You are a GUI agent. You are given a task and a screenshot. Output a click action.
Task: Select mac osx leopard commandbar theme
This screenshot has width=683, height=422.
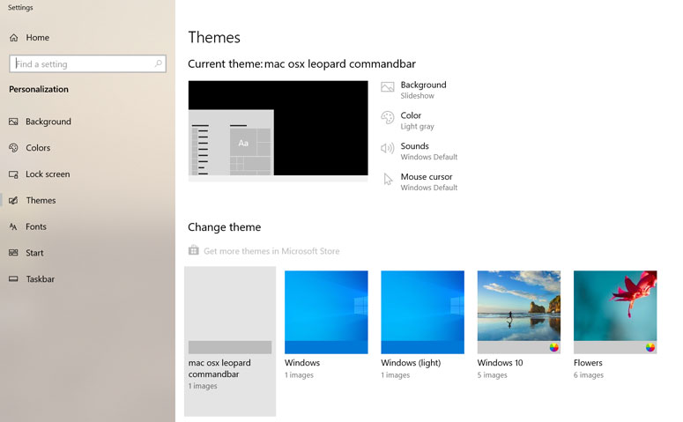pos(230,341)
